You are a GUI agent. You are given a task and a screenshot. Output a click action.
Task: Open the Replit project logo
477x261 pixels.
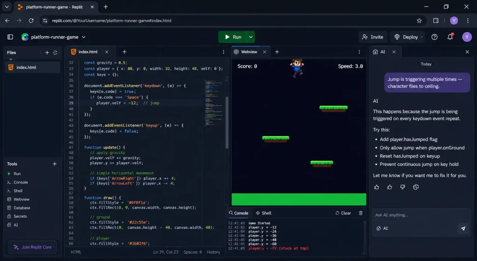tap(25, 37)
